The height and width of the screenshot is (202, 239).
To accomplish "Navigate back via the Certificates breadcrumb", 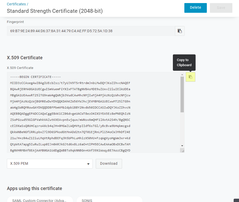I will click(x=16, y=4).
